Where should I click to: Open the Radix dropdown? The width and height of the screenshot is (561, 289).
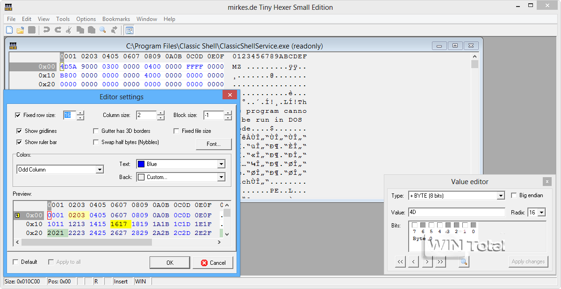pos(541,212)
